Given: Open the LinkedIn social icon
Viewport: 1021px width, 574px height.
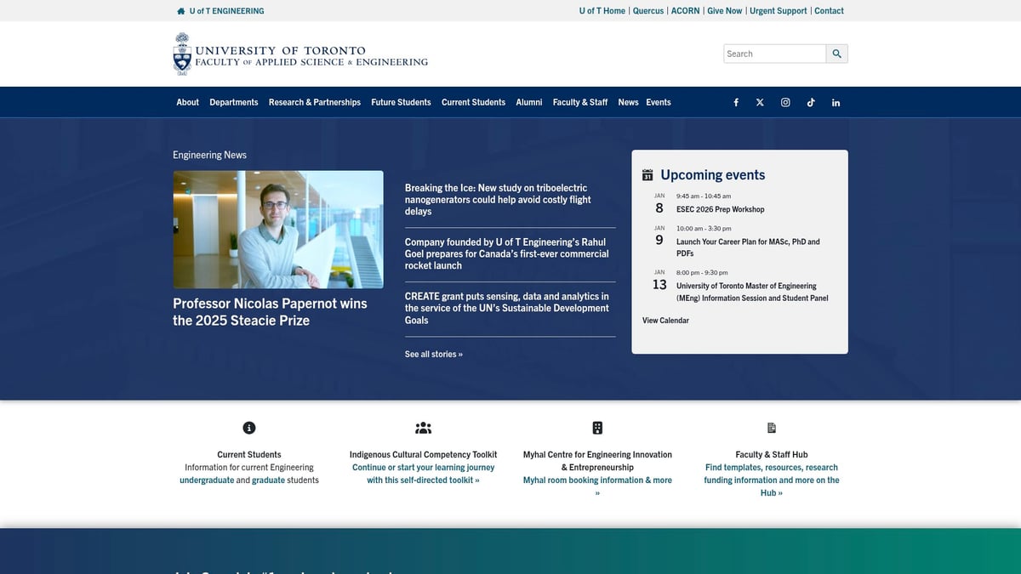Looking at the screenshot, I should pyautogui.click(x=836, y=102).
